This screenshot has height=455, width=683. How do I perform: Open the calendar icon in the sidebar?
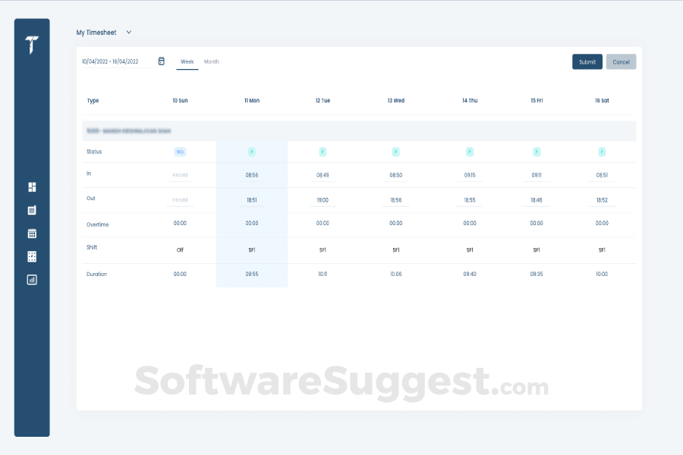coord(32,234)
